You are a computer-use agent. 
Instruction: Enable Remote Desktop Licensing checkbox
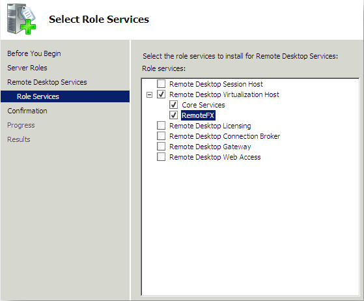[x=161, y=126]
